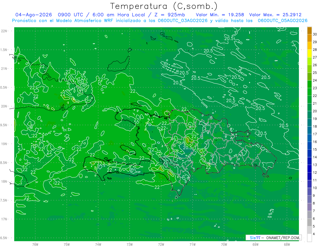
Task: Click the legend value "30"
Action: pyautogui.click(x=315, y=34)
